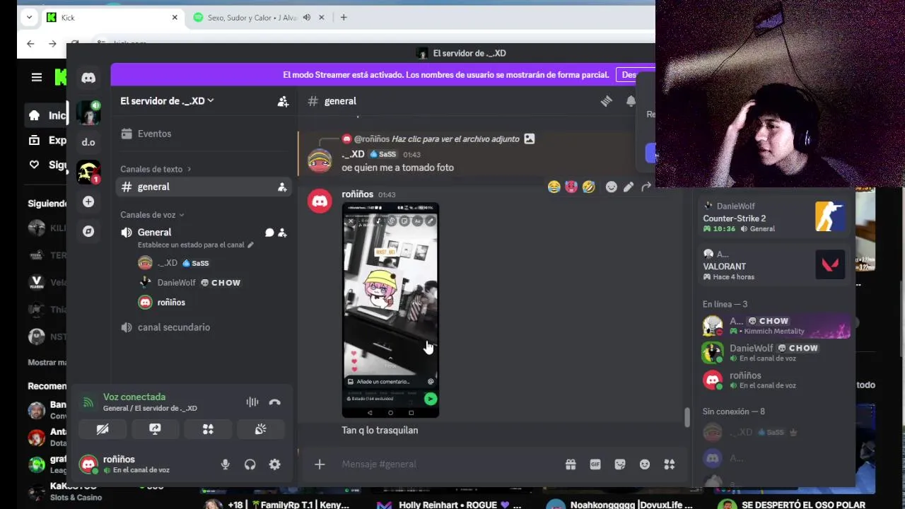Start an activity button in voice panel
905x509 pixels.
click(208, 429)
